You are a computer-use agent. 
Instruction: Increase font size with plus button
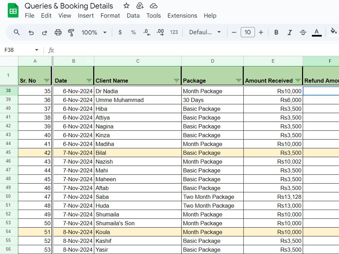click(x=261, y=33)
